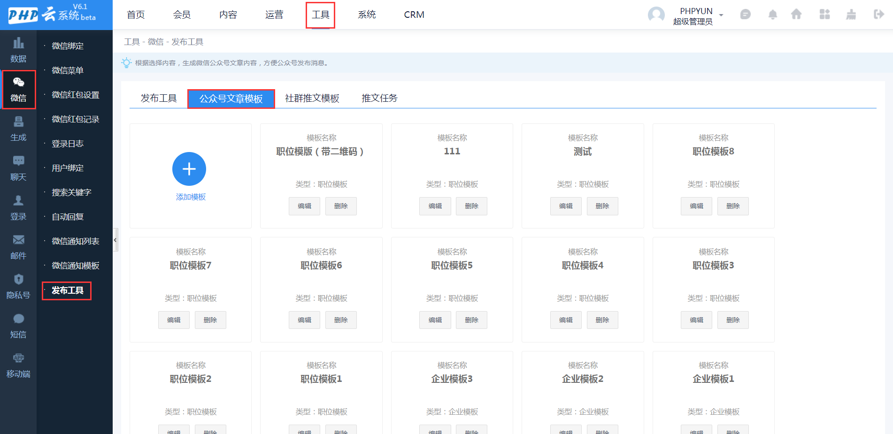
Task: Click the user avatar picture
Action: point(656,15)
